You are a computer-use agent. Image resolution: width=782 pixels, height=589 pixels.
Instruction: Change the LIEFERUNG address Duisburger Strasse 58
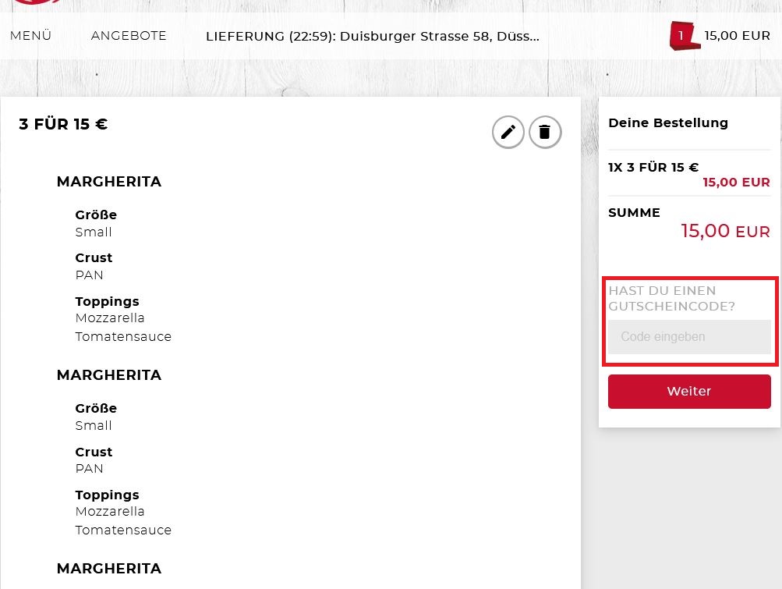[x=373, y=37]
